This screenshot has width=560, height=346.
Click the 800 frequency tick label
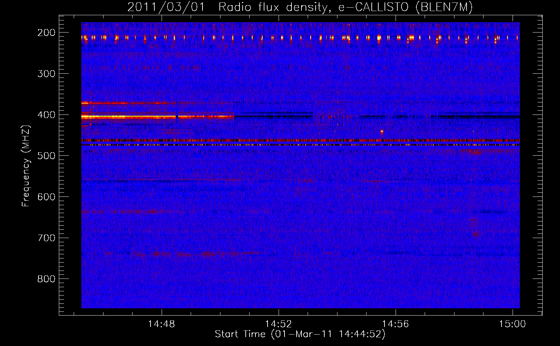46,279
